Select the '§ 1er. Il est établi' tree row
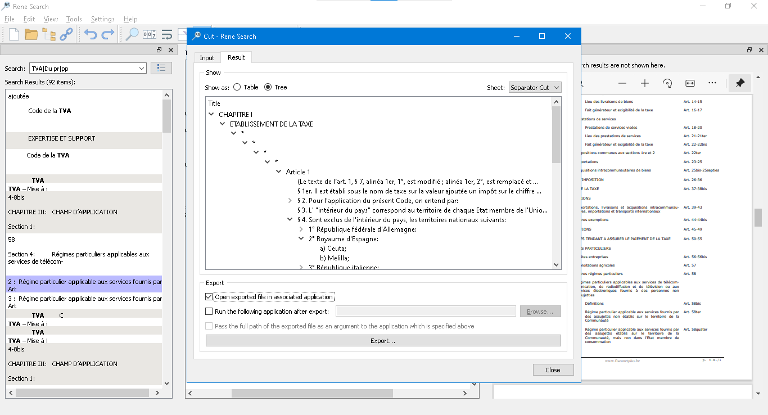768x415 pixels. [419, 191]
